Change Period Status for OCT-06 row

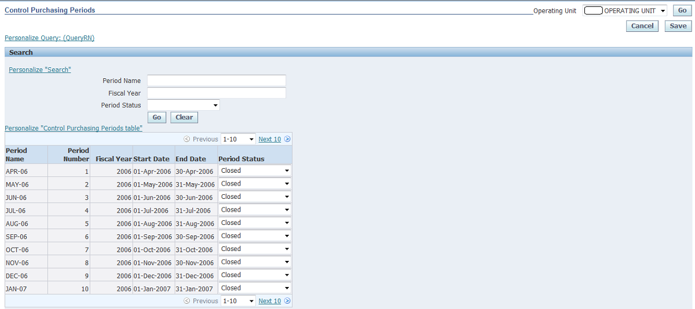pos(255,249)
